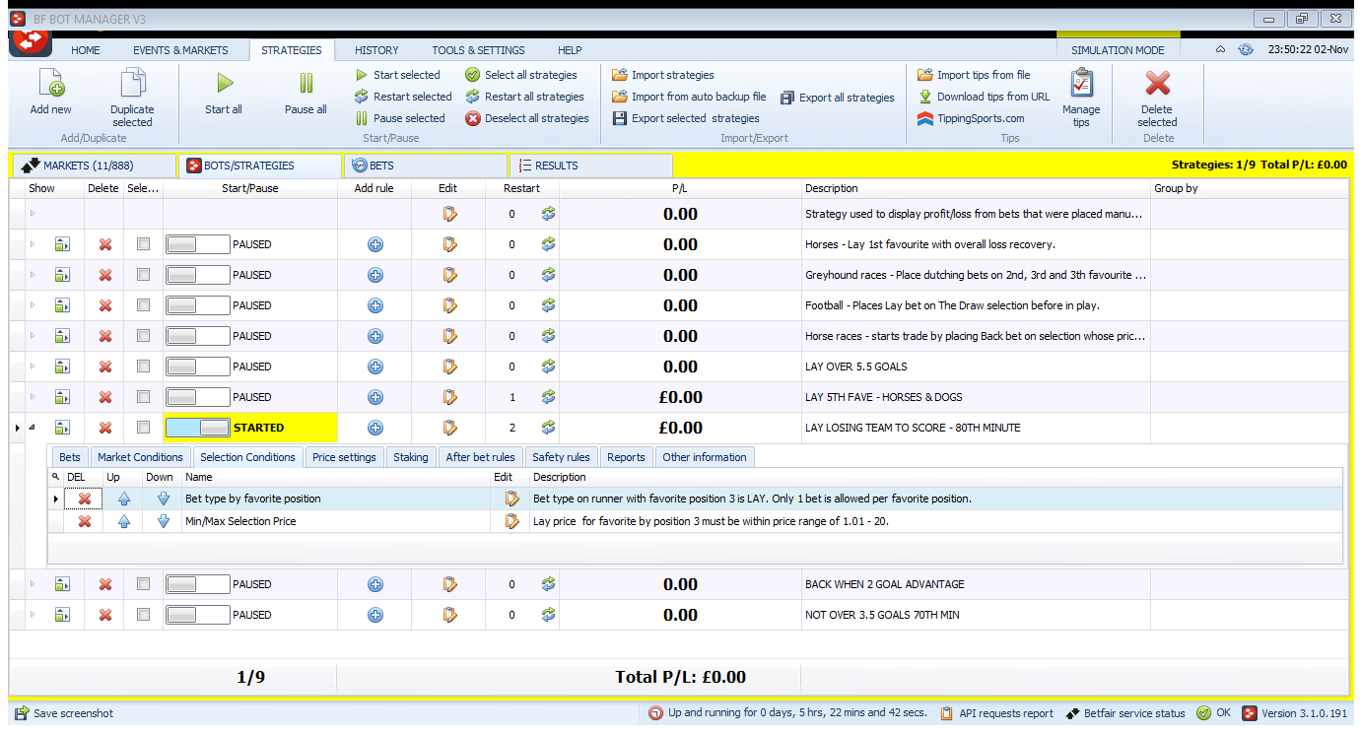Click Select all strategies

(x=521, y=75)
